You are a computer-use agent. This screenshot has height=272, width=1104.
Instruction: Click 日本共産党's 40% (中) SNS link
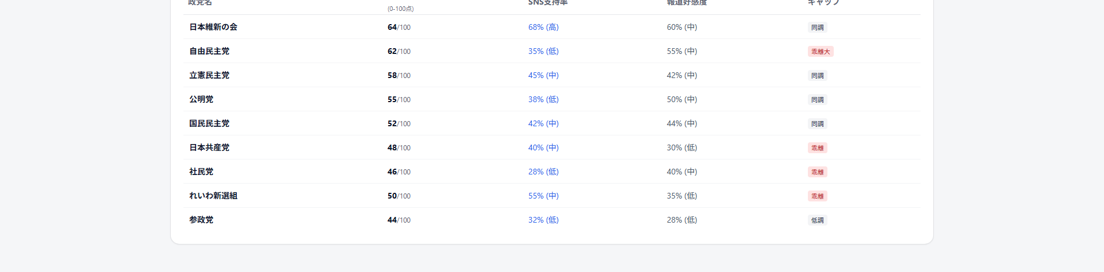coord(543,147)
